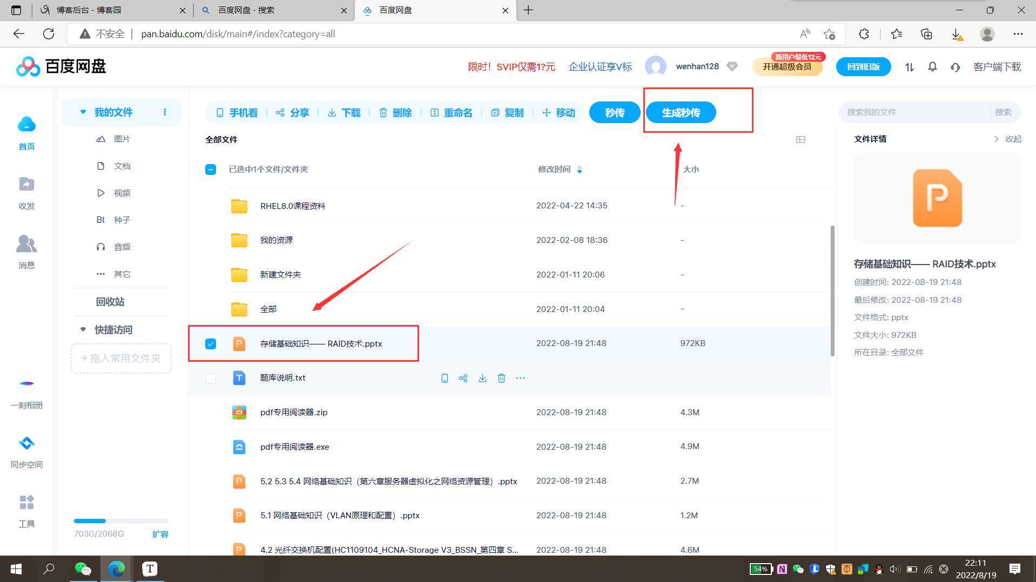This screenshot has height=582, width=1036.
Task: Click the 开通超级会员 button
Action: click(x=787, y=67)
